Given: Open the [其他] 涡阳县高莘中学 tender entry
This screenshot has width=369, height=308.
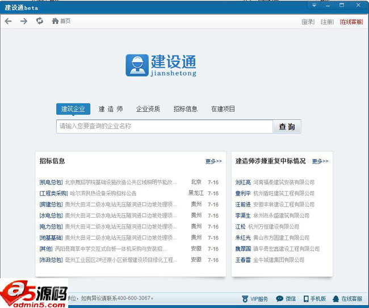Looking at the screenshot, I should pos(103,248).
